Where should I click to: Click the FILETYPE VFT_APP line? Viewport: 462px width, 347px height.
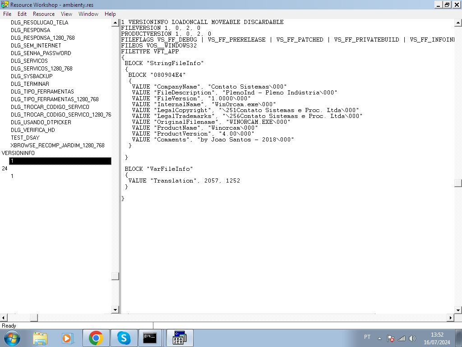tap(150, 52)
